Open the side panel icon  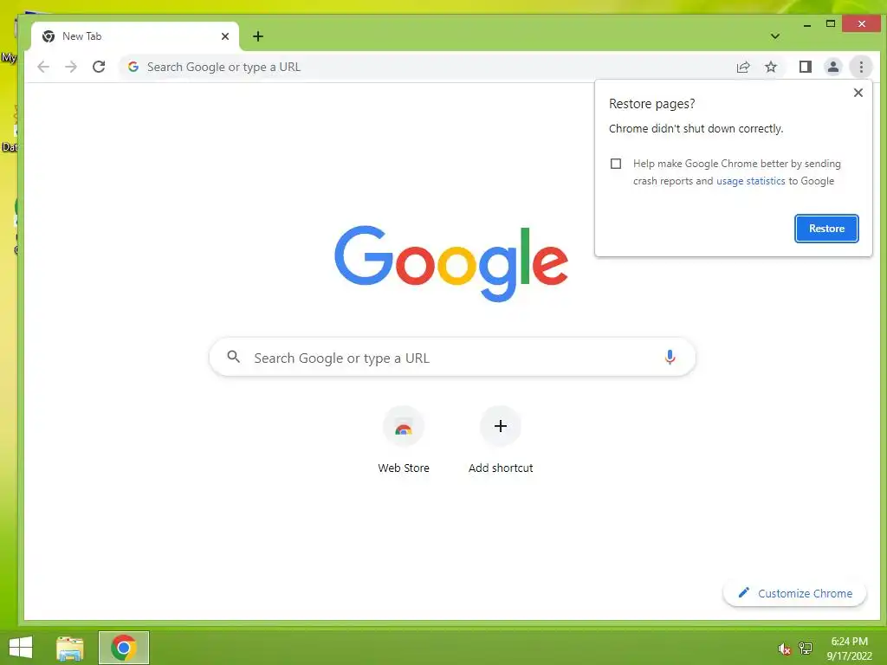click(x=805, y=67)
